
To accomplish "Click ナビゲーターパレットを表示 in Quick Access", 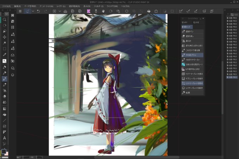I will tap(192, 74).
